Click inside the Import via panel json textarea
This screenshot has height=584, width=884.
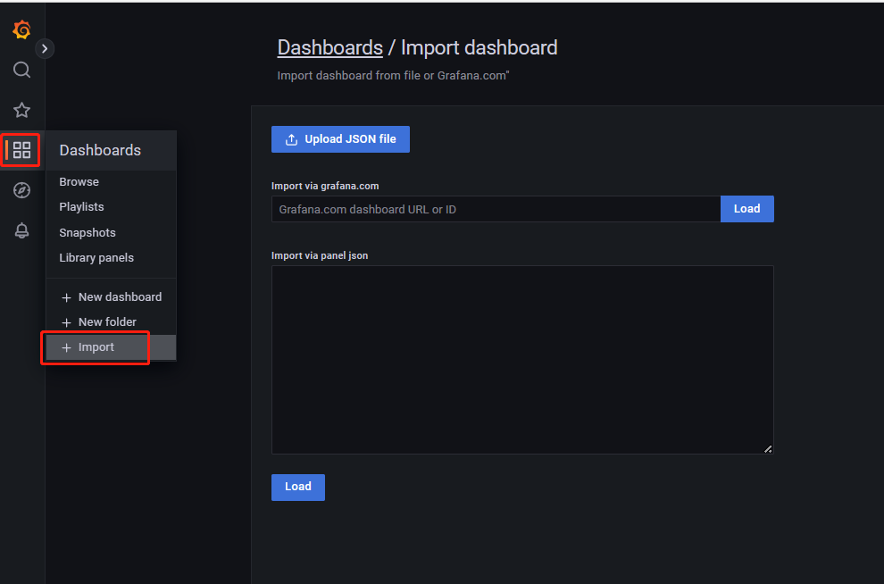pos(522,360)
